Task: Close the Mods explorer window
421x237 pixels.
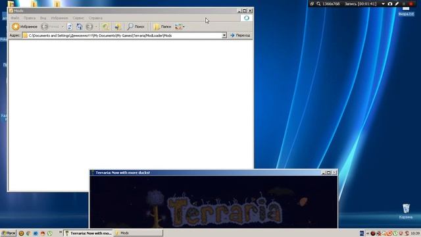Action: [250, 11]
